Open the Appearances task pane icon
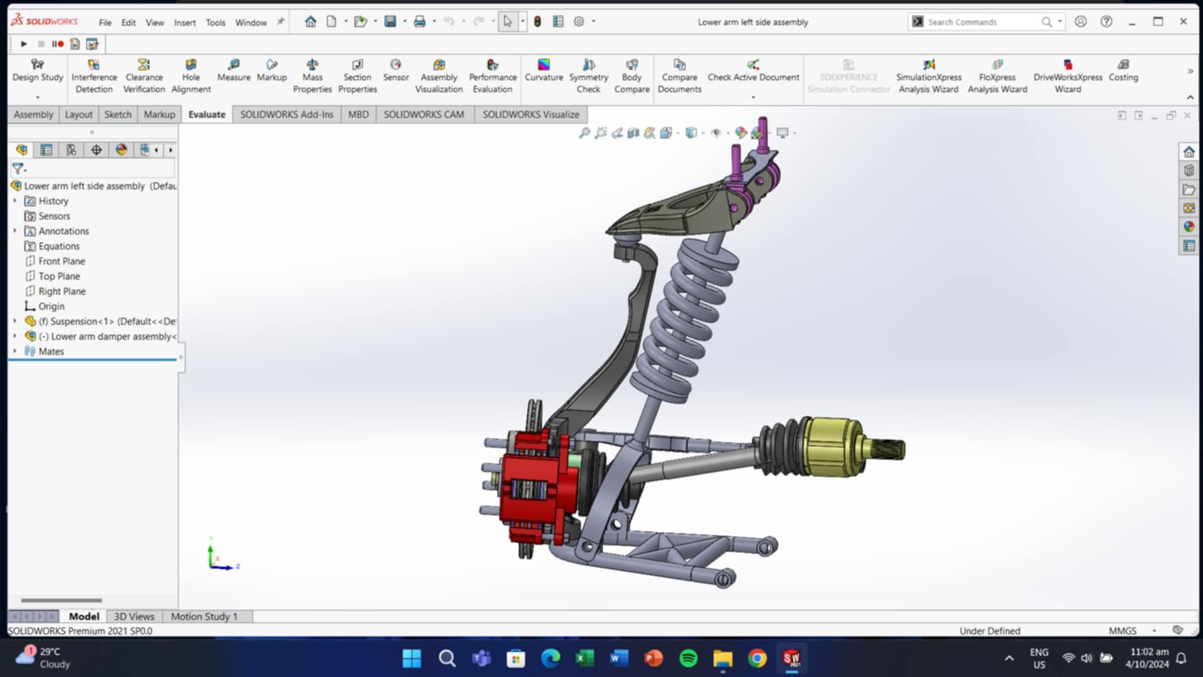This screenshot has width=1203, height=677. click(x=1189, y=227)
